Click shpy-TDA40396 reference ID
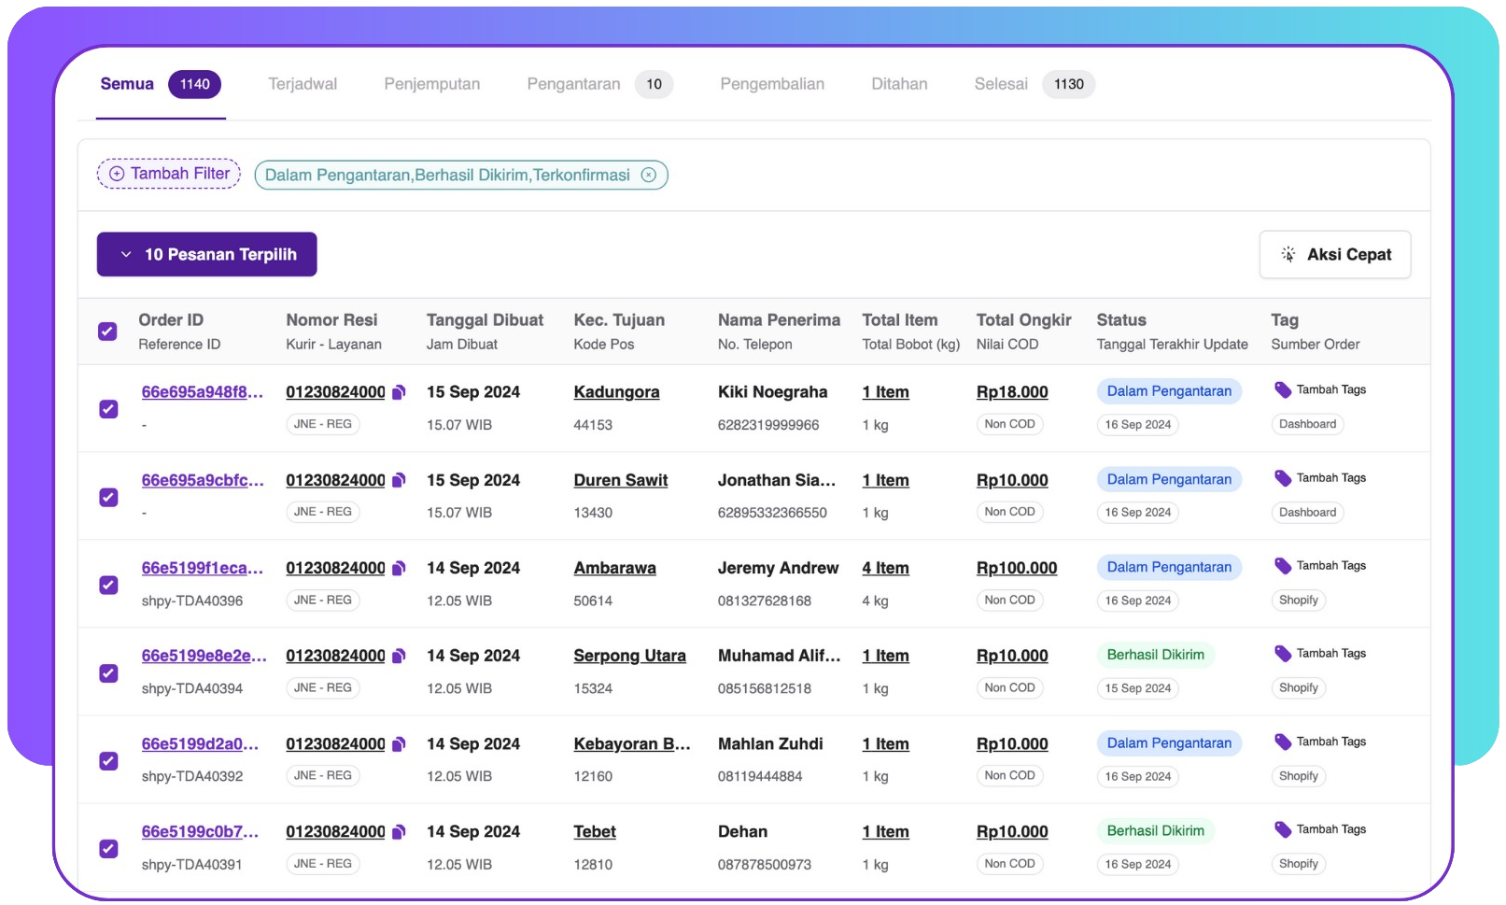 click(192, 601)
